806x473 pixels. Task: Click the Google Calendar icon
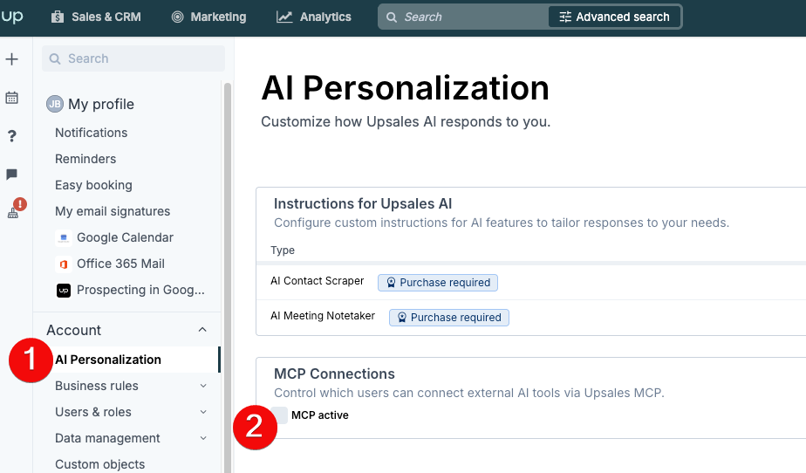click(63, 238)
